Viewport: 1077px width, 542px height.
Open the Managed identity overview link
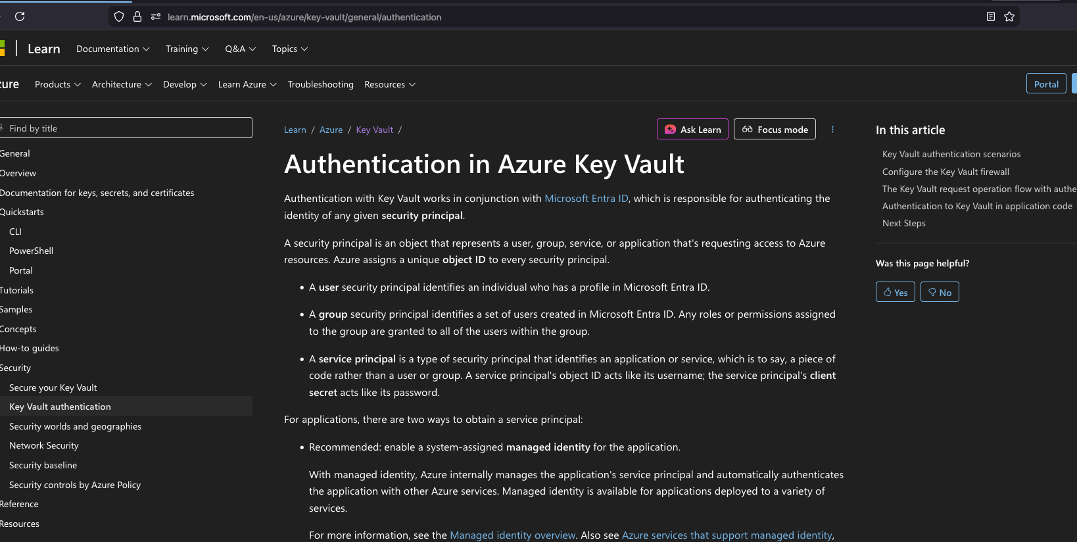512,535
